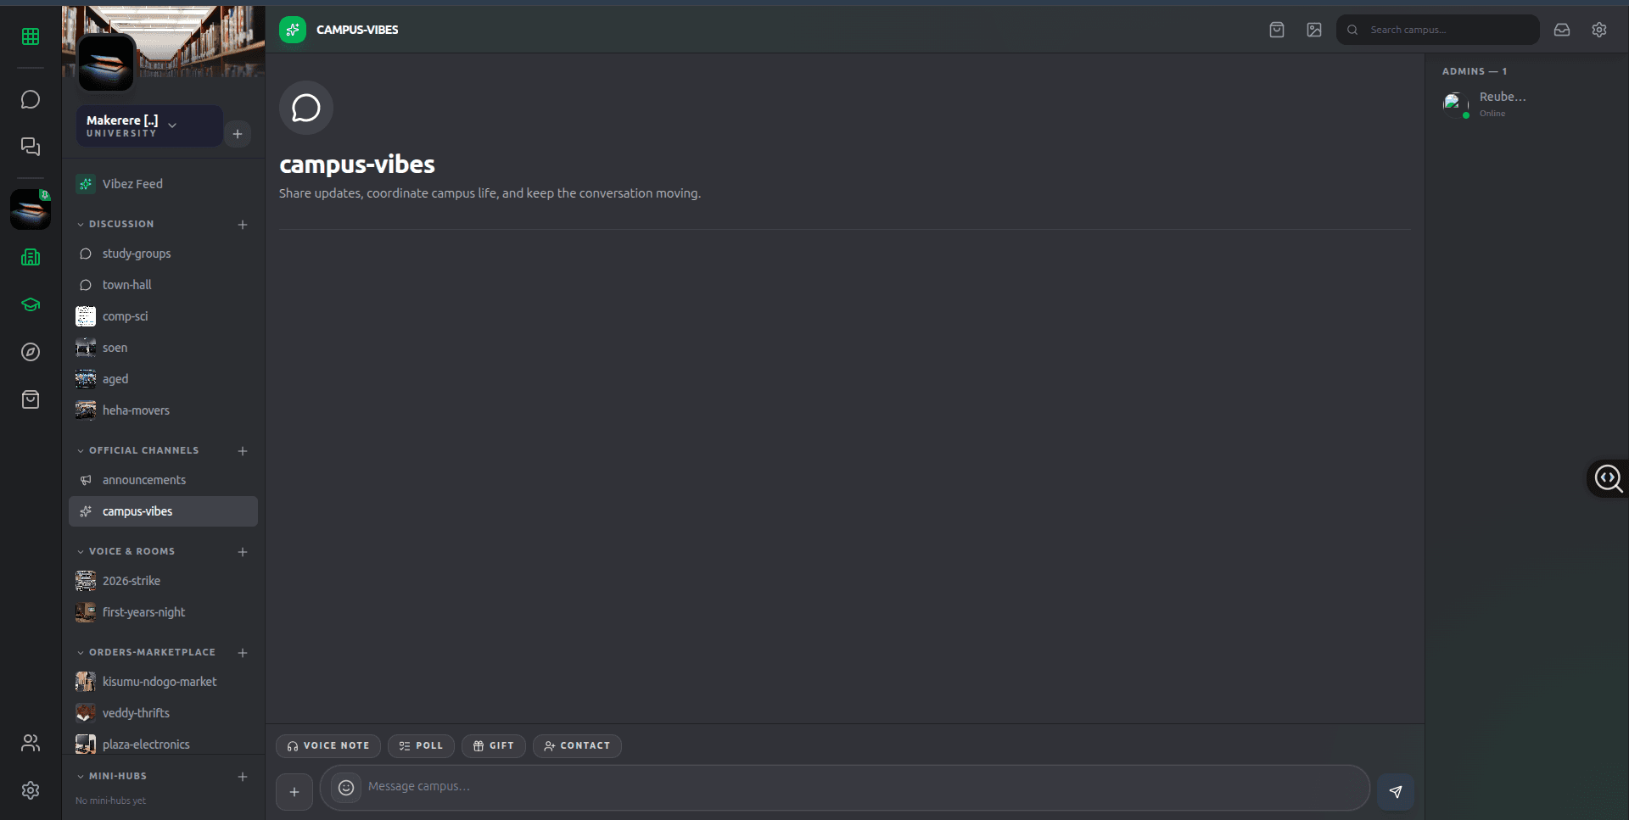Click the GIFT button
Viewport: 1629px width, 820px height.
point(494,746)
